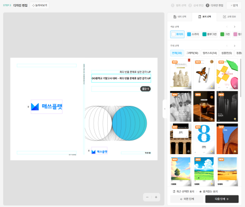This screenshot has width=245, height=207.
Task: Close the editor with 닫기 button
Action: (x=234, y=5)
